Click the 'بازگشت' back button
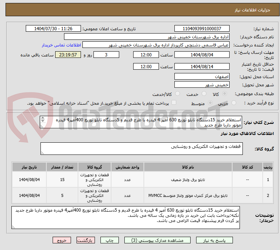Viewport: 280px width, 250px height. (x=86, y=240)
